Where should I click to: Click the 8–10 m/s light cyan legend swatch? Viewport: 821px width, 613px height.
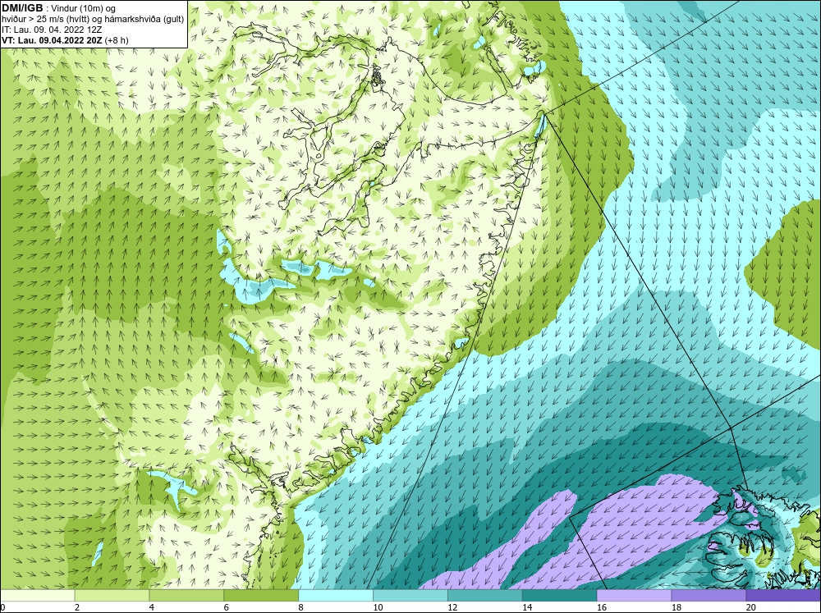click(x=336, y=596)
